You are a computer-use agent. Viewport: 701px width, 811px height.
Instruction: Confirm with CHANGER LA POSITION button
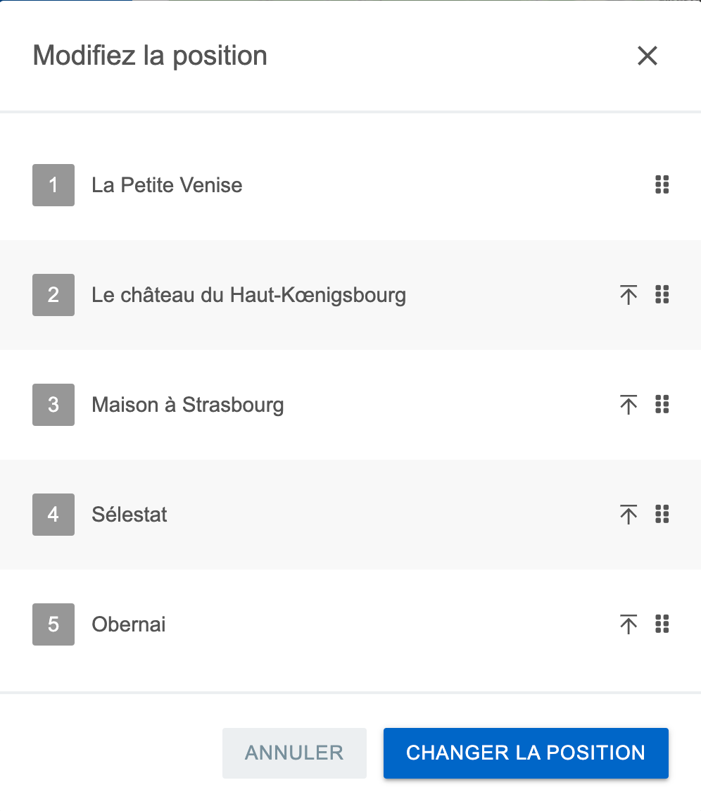tap(526, 753)
